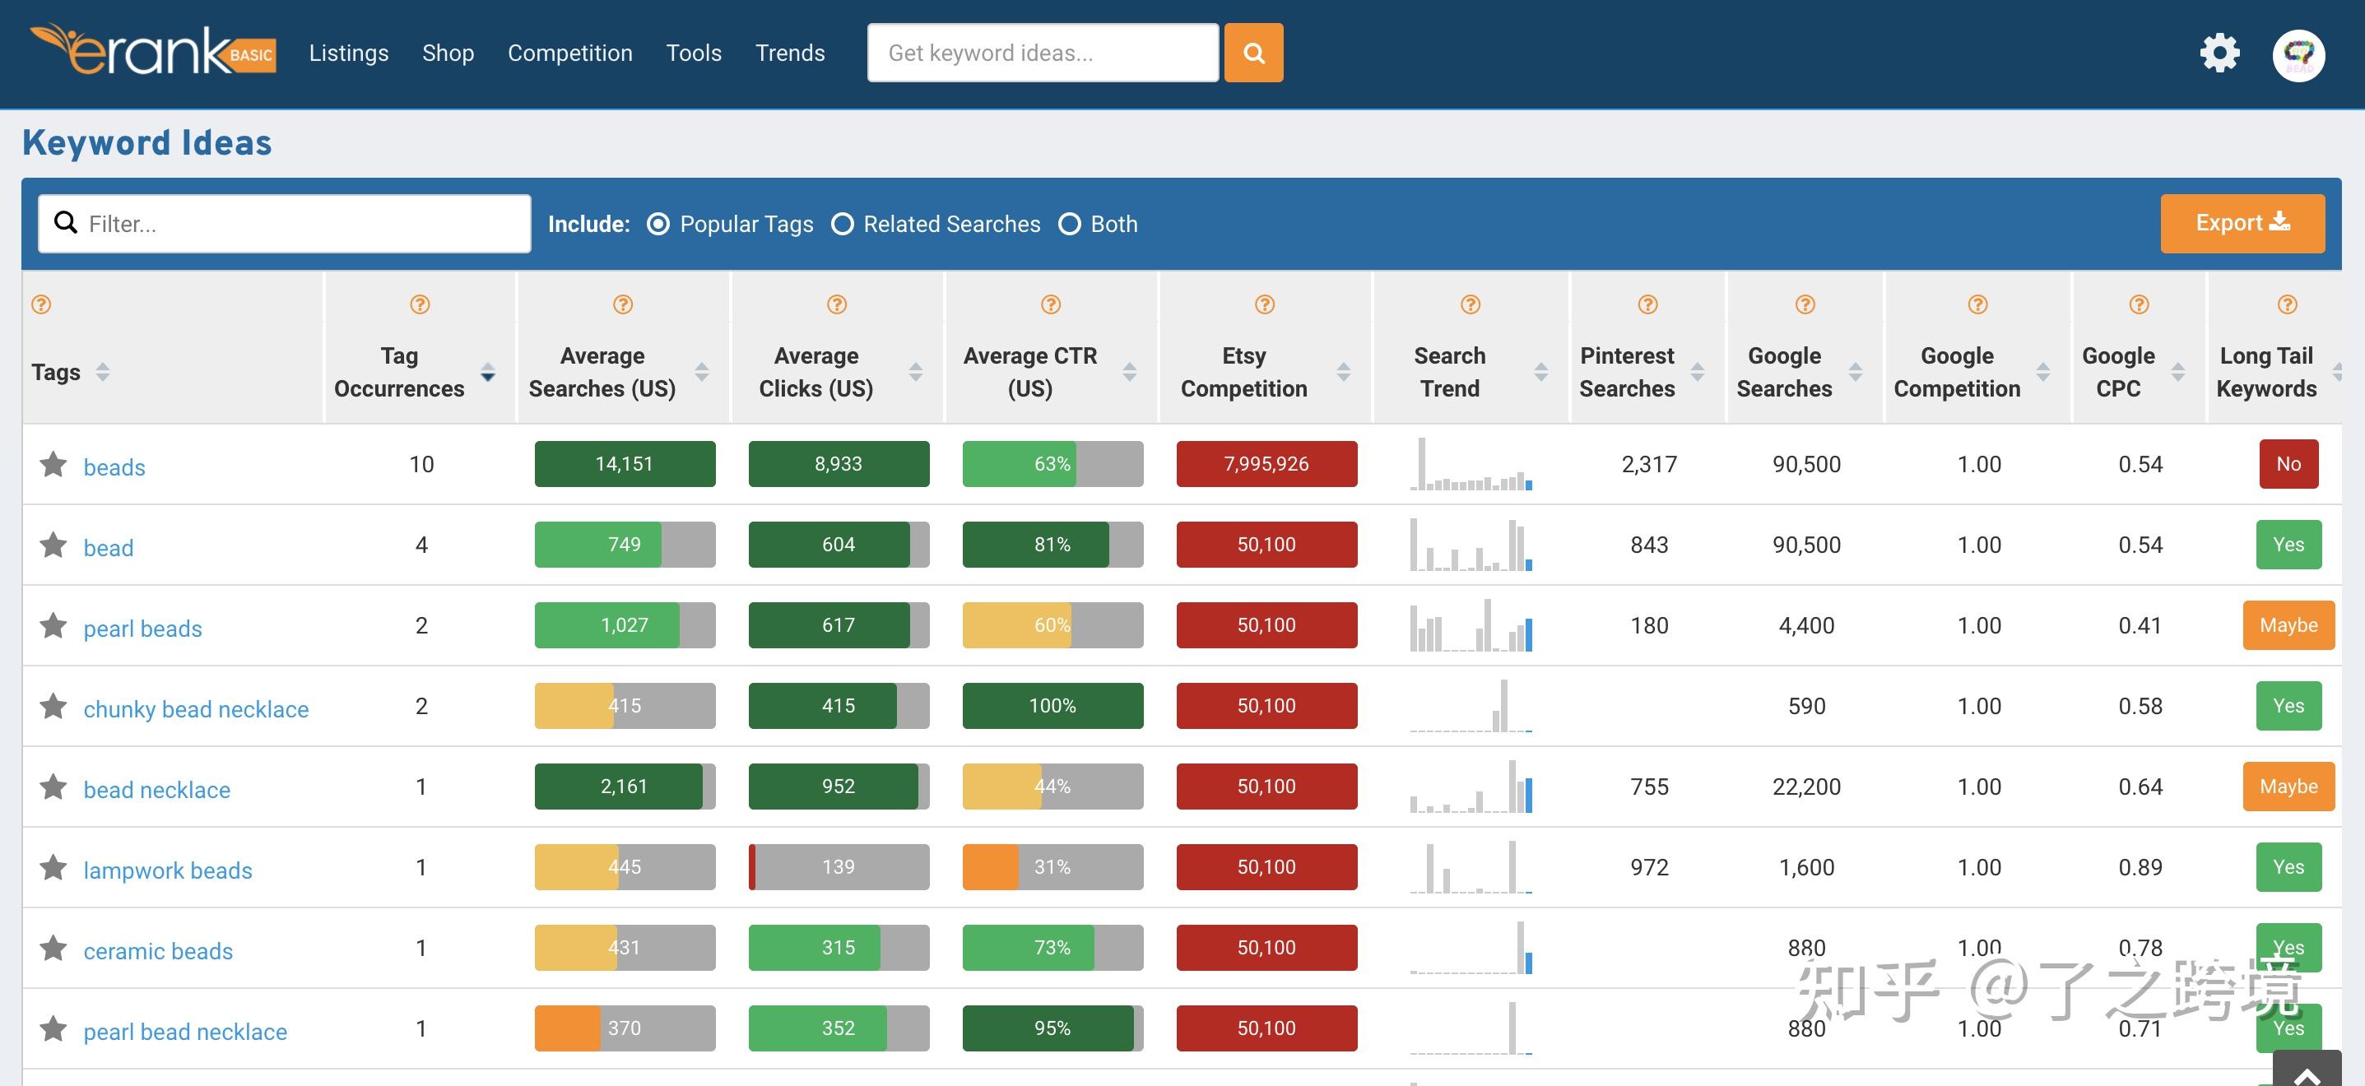The height and width of the screenshot is (1086, 2365).
Task: Open the Trends menu
Action: 789,53
